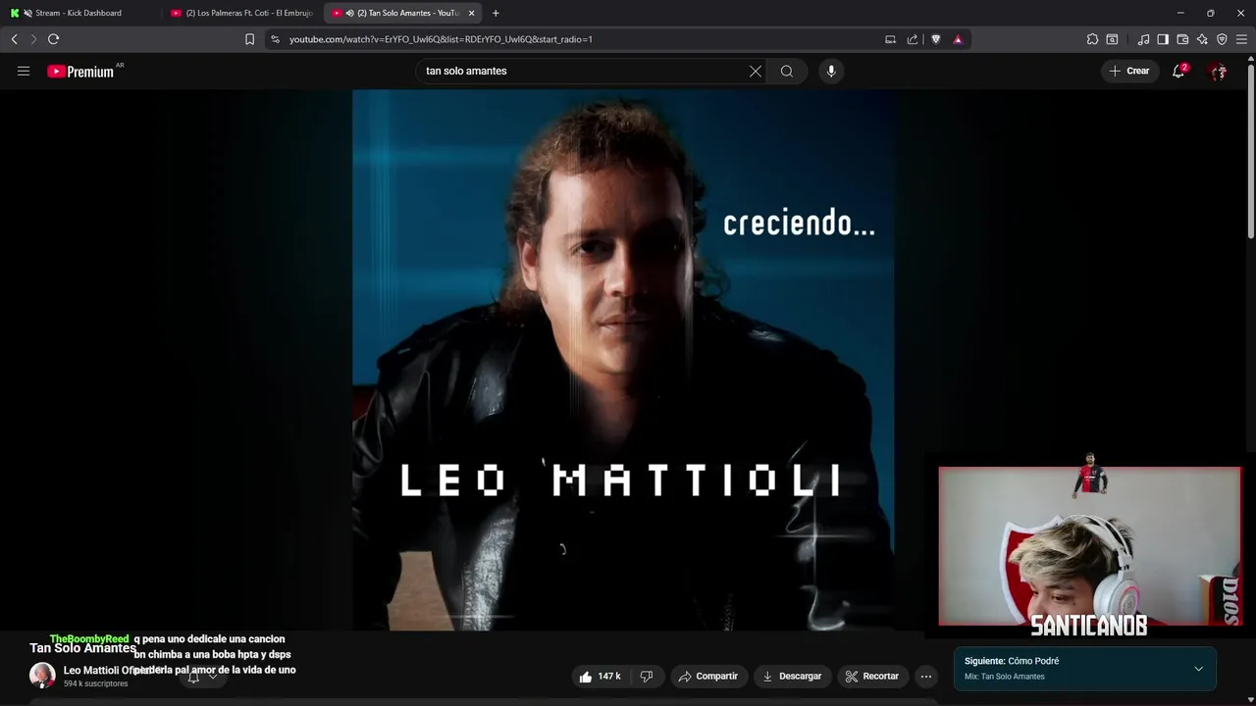Click the Recortar button
The width and height of the screenshot is (1256, 706).
(872, 676)
